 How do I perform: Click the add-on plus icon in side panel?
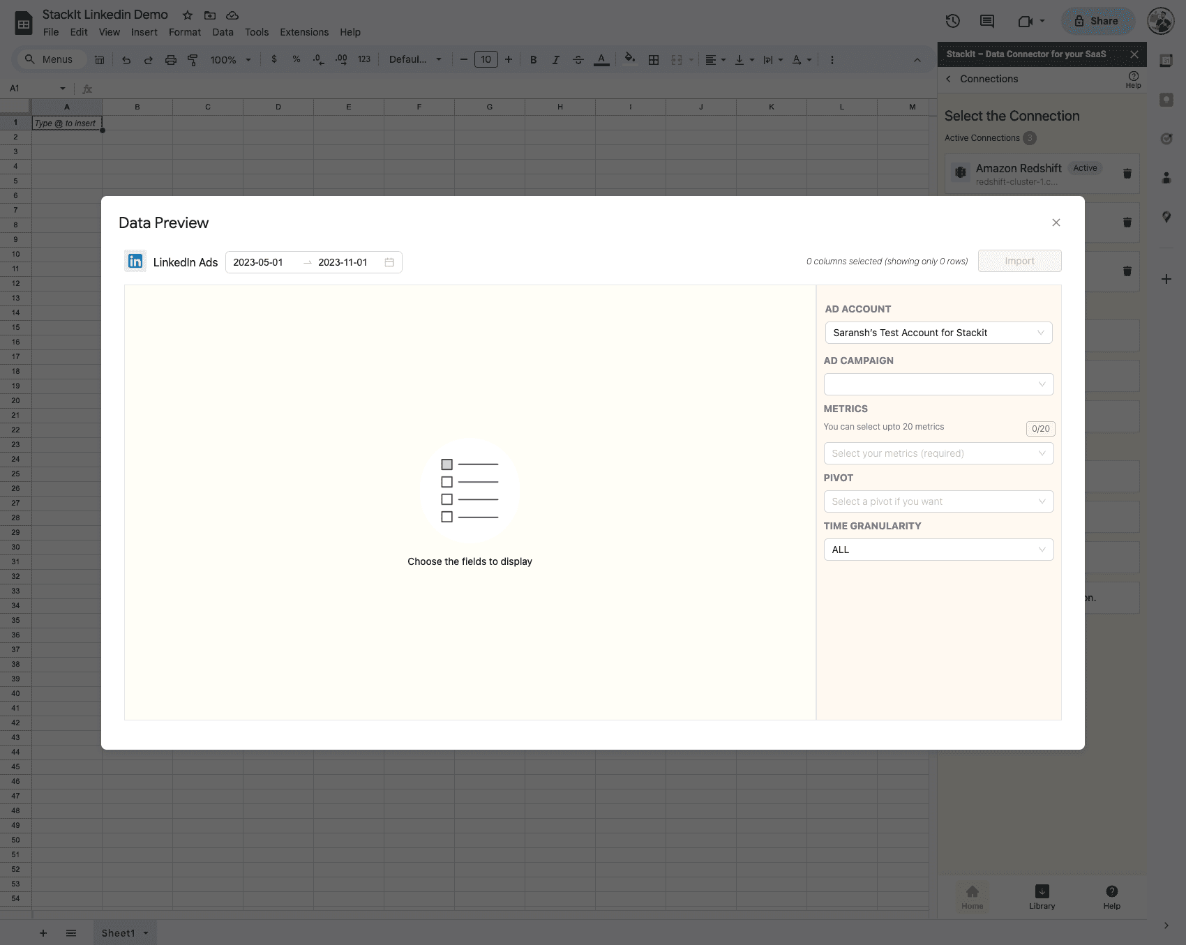click(x=1166, y=279)
